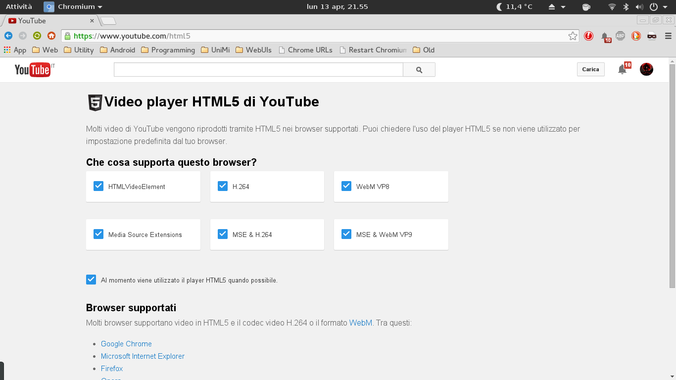The height and width of the screenshot is (380, 676).
Task: Open the clock showing lun 13 apr, 21.55
Action: [x=337, y=7]
